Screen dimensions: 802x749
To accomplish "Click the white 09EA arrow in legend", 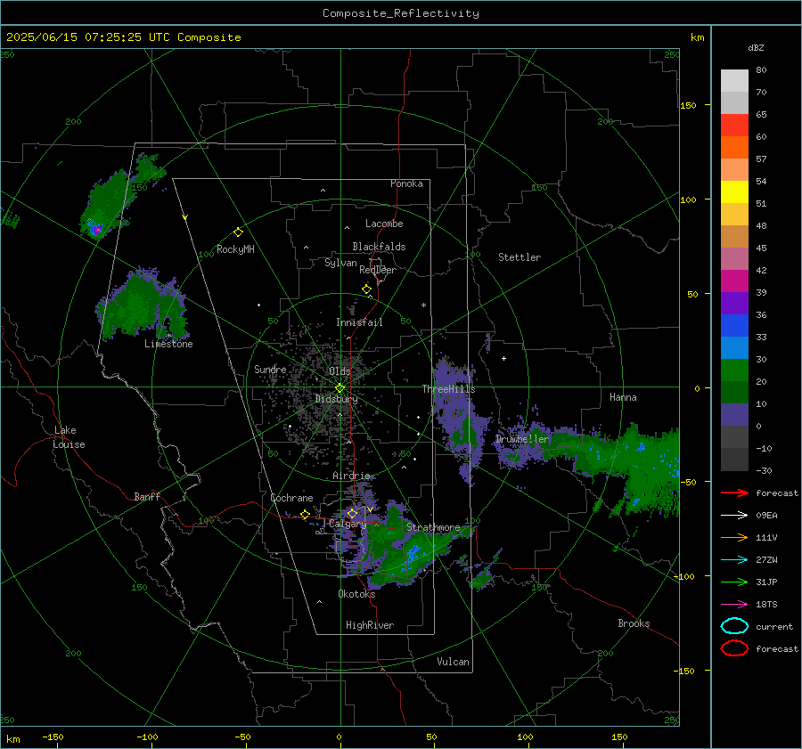I will click(734, 516).
